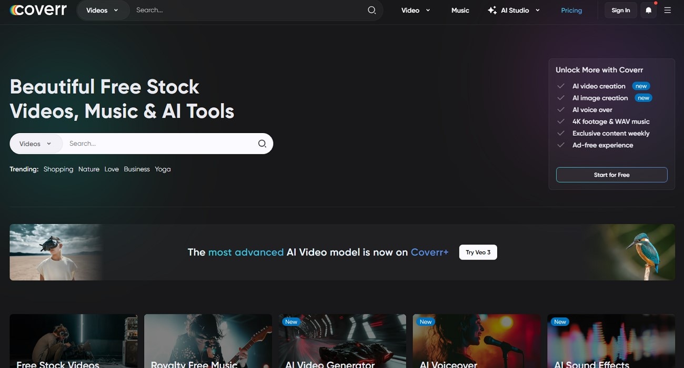Click Ad-free experience text

(602, 145)
